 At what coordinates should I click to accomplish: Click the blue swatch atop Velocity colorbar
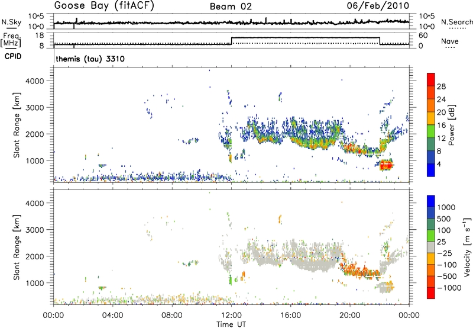(431, 201)
